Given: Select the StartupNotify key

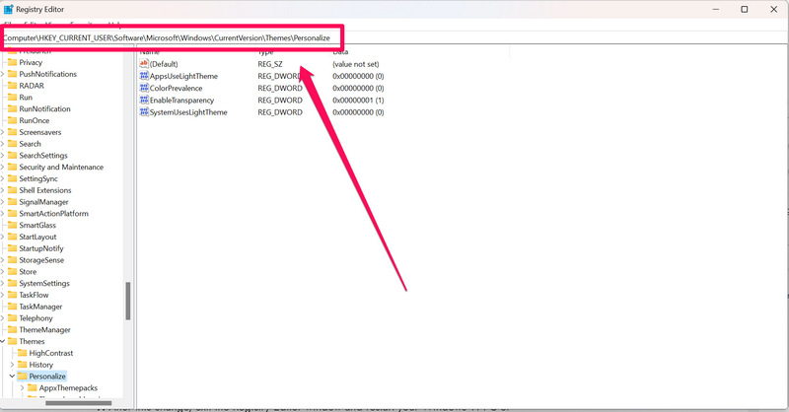Looking at the screenshot, I should (x=41, y=248).
